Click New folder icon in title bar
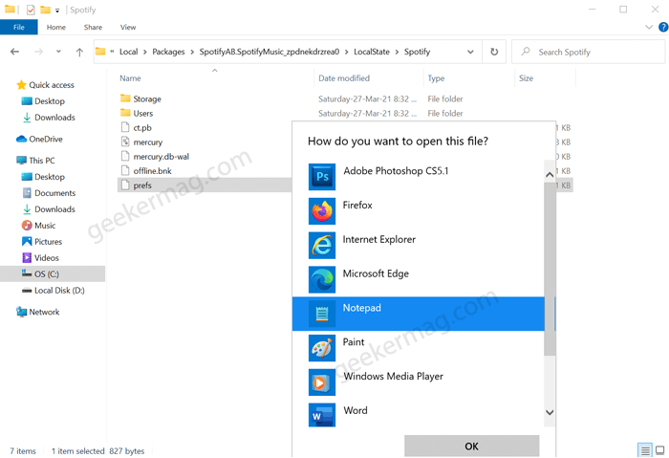The height and width of the screenshot is (458, 669). (45, 10)
